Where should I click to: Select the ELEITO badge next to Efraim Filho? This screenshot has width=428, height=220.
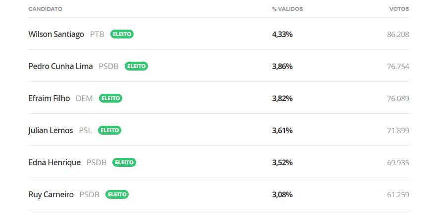(x=110, y=98)
